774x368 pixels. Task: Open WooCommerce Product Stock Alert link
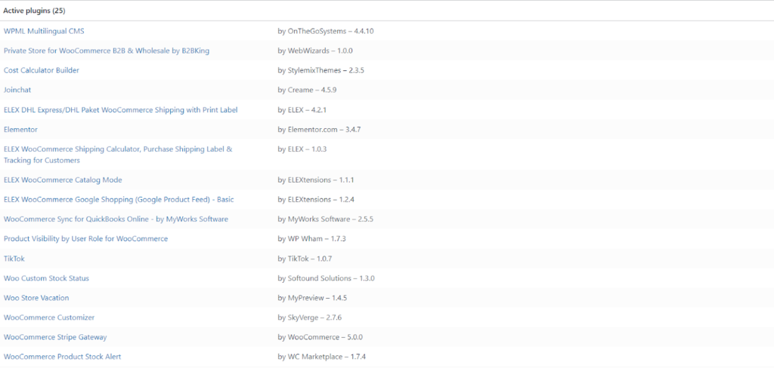(x=62, y=356)
